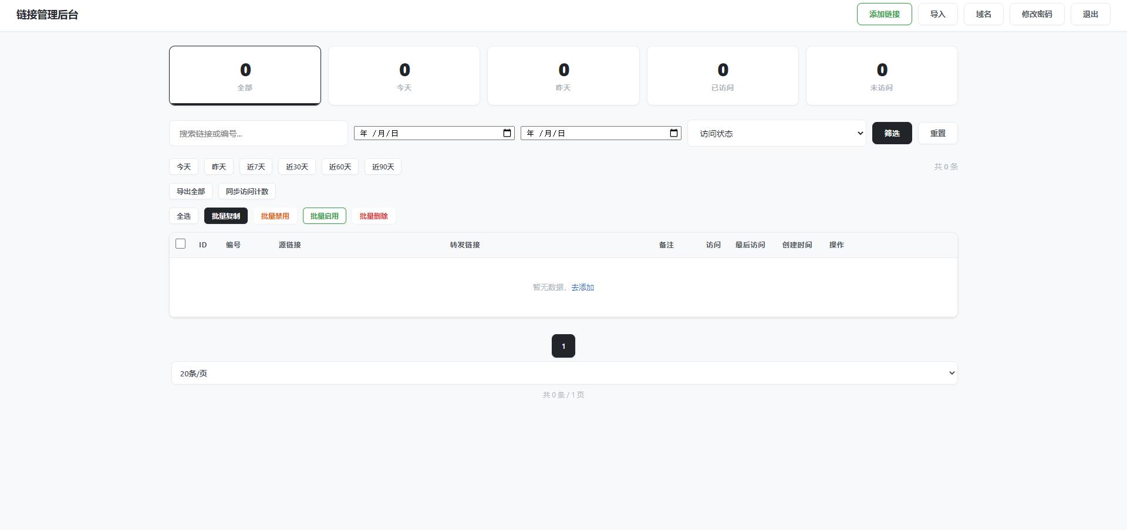Click the 链接管理后台 title
Viewport: 1127px width, 530px height.
(47, 15)
